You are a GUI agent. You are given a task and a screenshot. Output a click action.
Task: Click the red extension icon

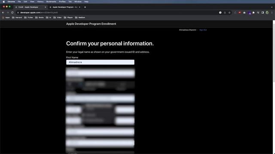(x=240, y=12)
